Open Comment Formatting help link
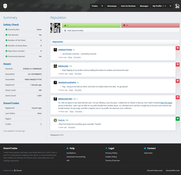181x175 pixels. (76, 157)
